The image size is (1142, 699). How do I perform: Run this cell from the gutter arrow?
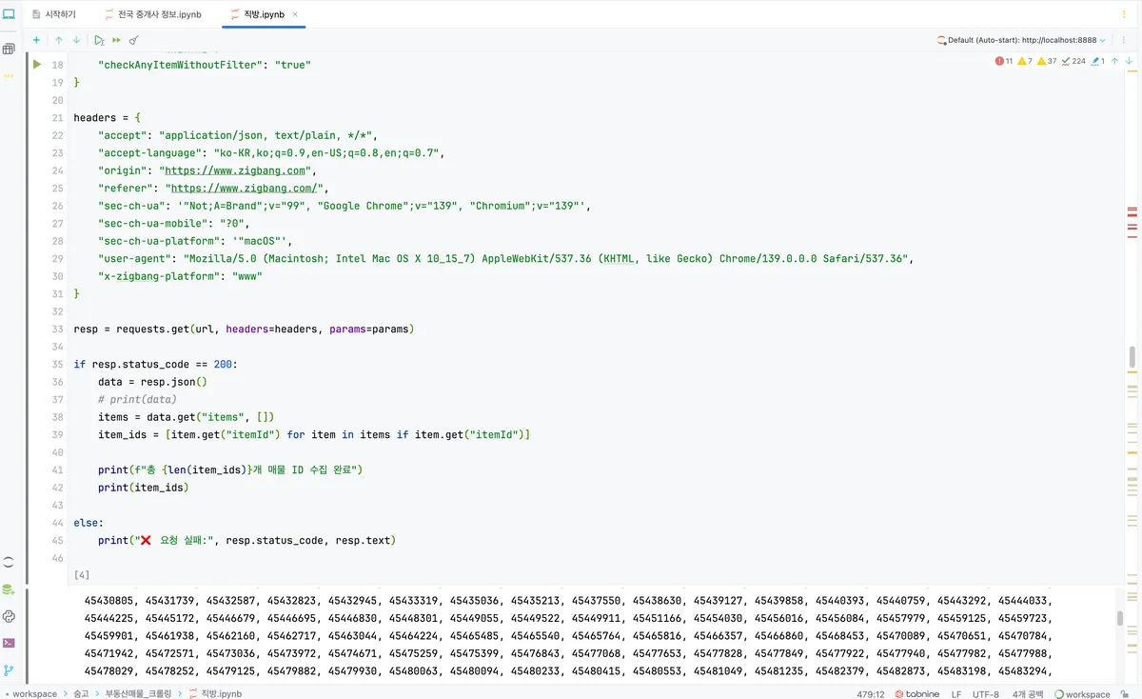tap(37, 64)
